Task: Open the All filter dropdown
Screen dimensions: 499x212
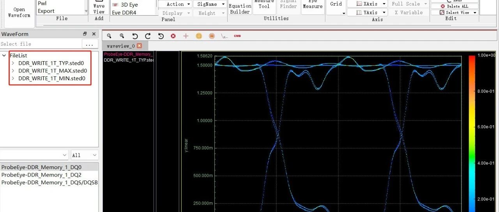Action: click(84, 155)
